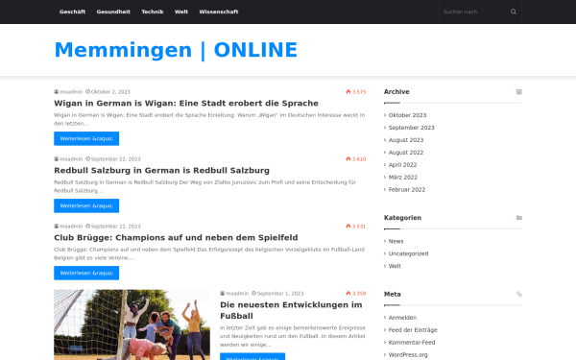This screenshot has height=360, width=576.
Task: Click Weiterlesen under the Redbull Salzburg post
Action: pyautogui.click(x=86, y=205)
